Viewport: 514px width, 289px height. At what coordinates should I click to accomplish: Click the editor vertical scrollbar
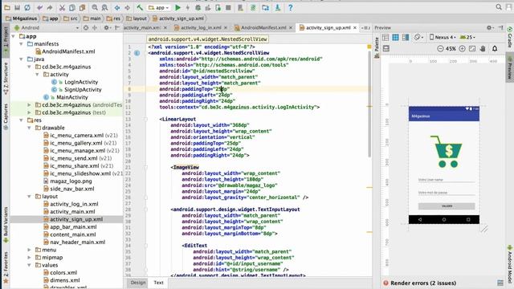point(369,104)
